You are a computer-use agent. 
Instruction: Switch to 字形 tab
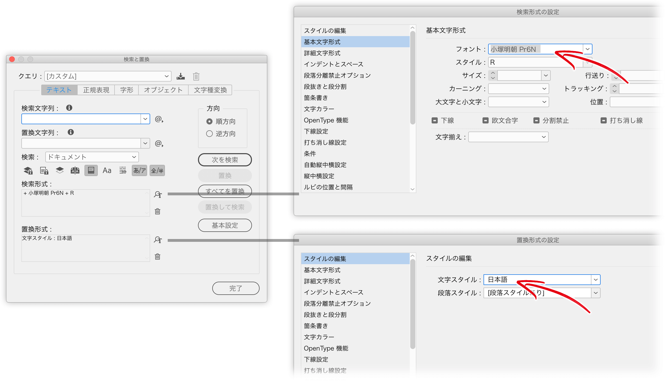click(126, 90)
